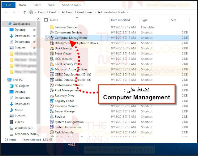Click the Performance Monitor icon

pyautogui.click(x=52, y=85)
